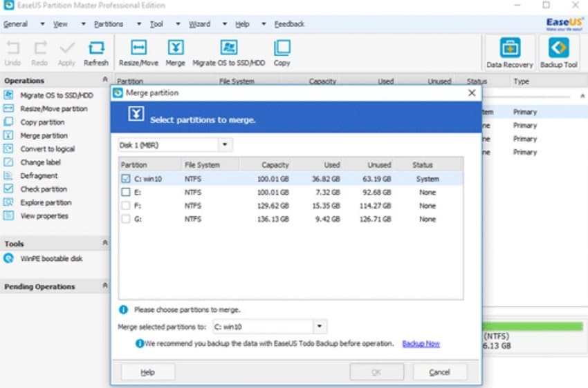Click the green disk usage bar
588x388 pixels.
click(533, 326)
